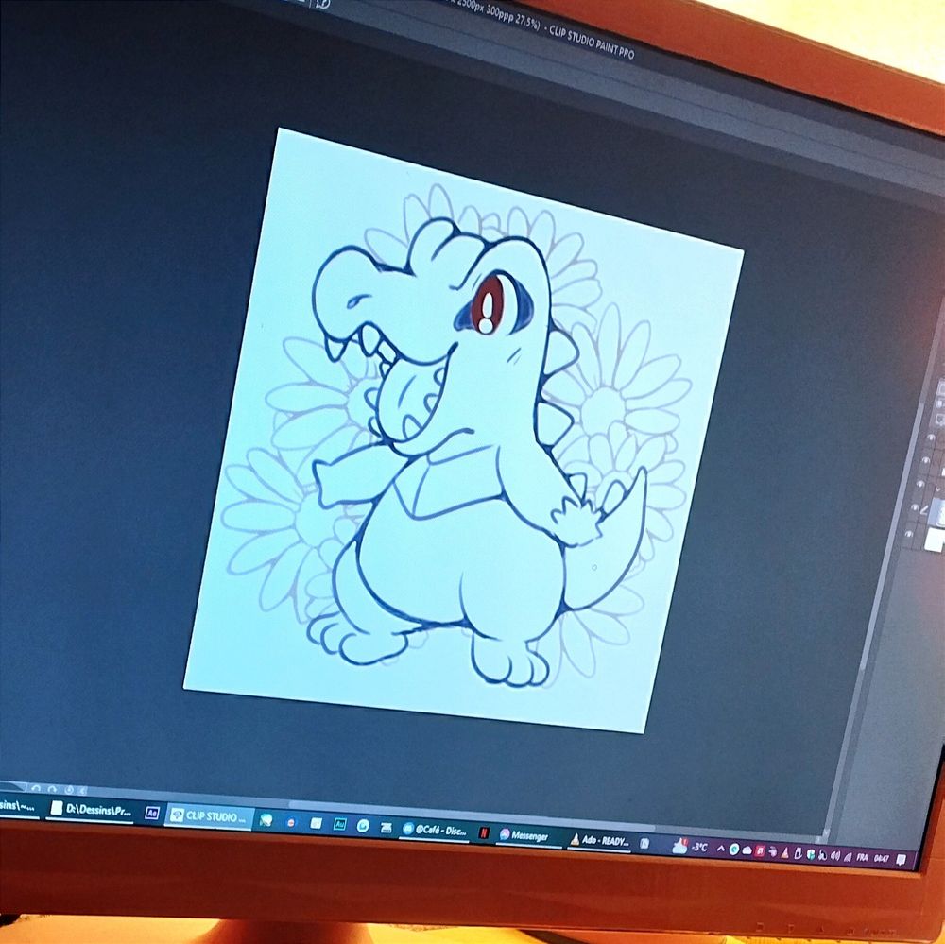Change the FRA keyboard language indicator
The height and width of the screenshot is (944, 945).
click(862, 857)
